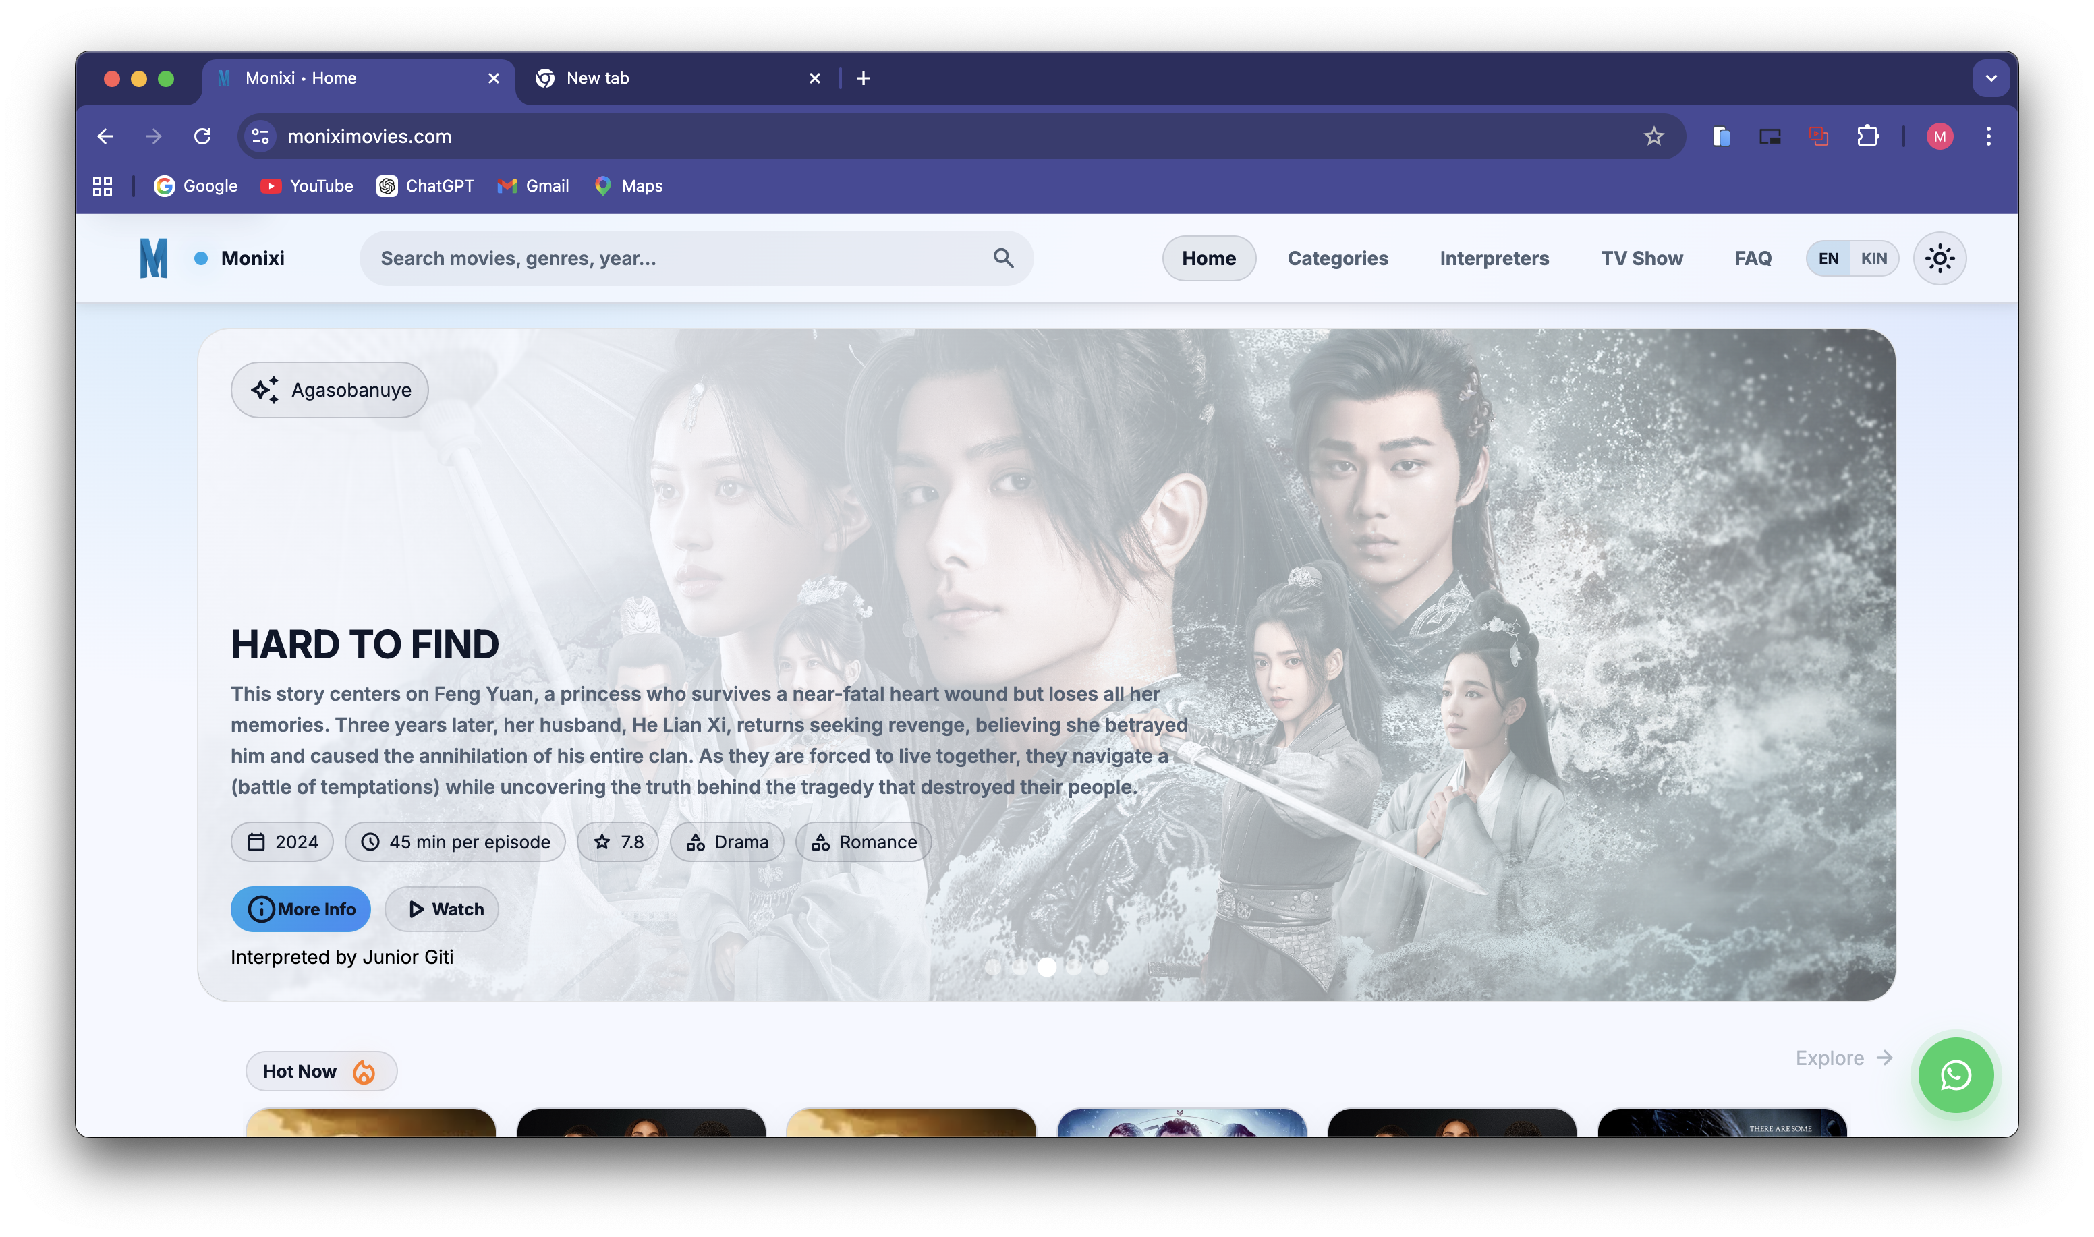The width and height of the screenshot is (2094, 1237).
Task: Click the Drama genre tag
Action: coord(727,842)
